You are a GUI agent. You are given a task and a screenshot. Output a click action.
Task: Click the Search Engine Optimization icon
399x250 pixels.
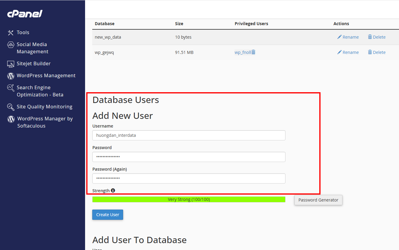11,88
